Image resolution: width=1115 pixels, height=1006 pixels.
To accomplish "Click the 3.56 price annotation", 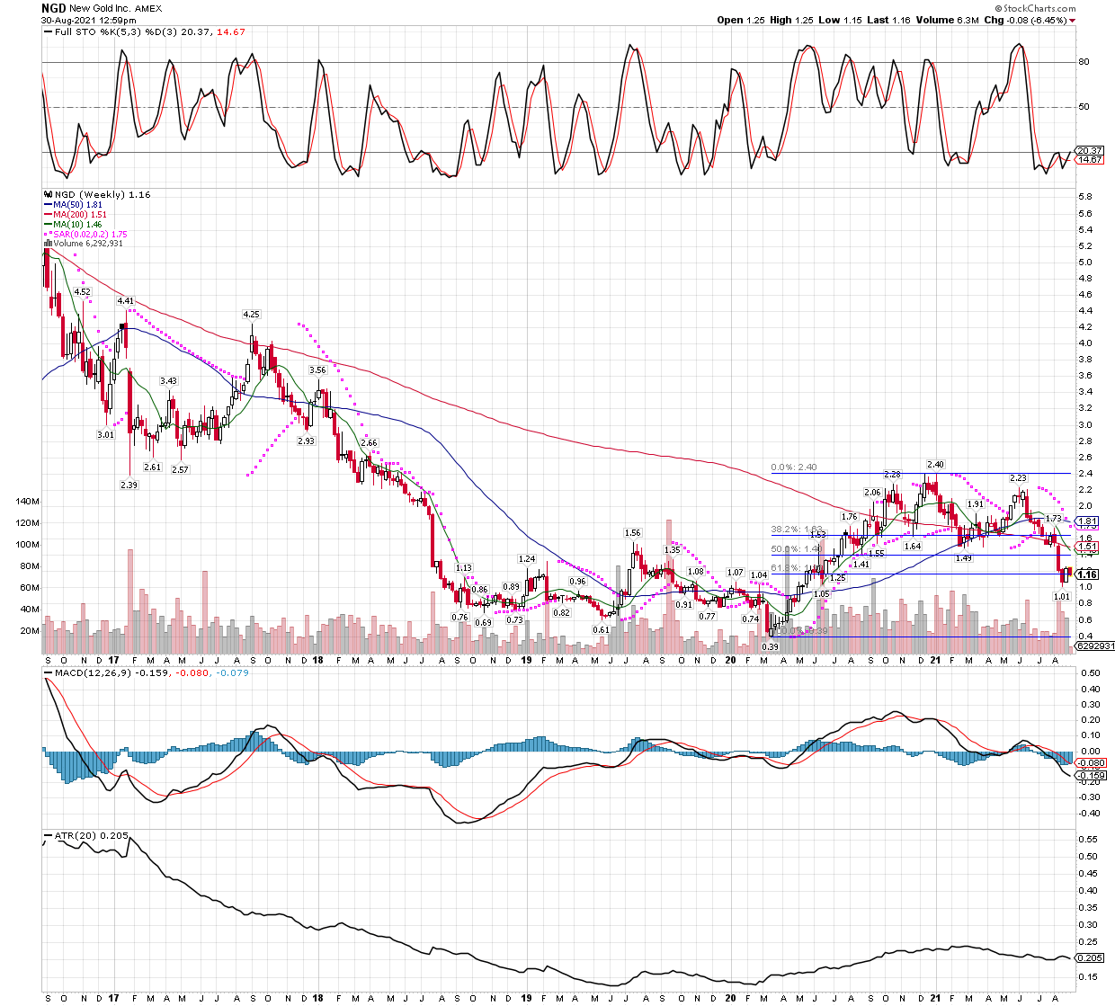I will pyautogui.click(x=317, y=370).
